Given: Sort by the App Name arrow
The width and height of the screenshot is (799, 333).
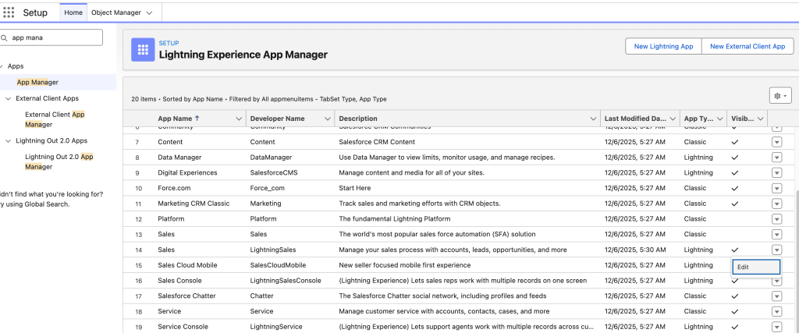Looking at the screenshot, I should click(x=197, y=118).
